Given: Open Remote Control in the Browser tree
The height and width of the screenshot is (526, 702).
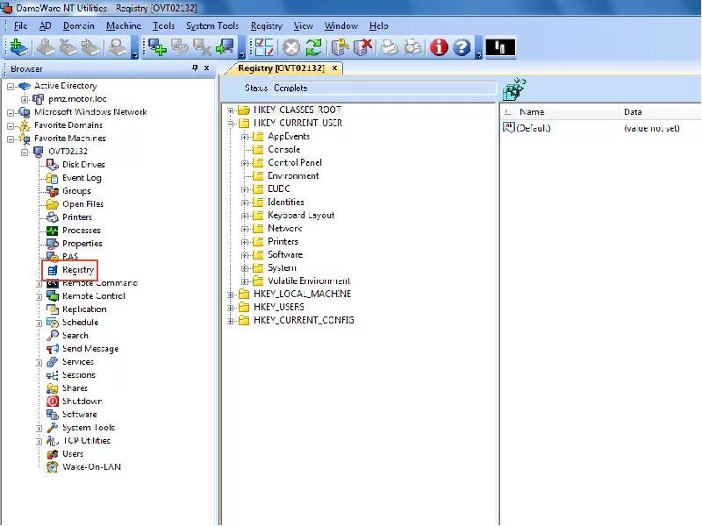Looking at the screenshot, I should point(94,296).
